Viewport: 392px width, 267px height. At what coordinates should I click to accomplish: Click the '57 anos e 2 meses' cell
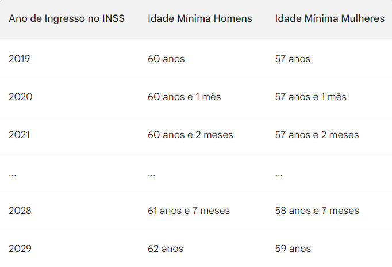tap(317, 135)
